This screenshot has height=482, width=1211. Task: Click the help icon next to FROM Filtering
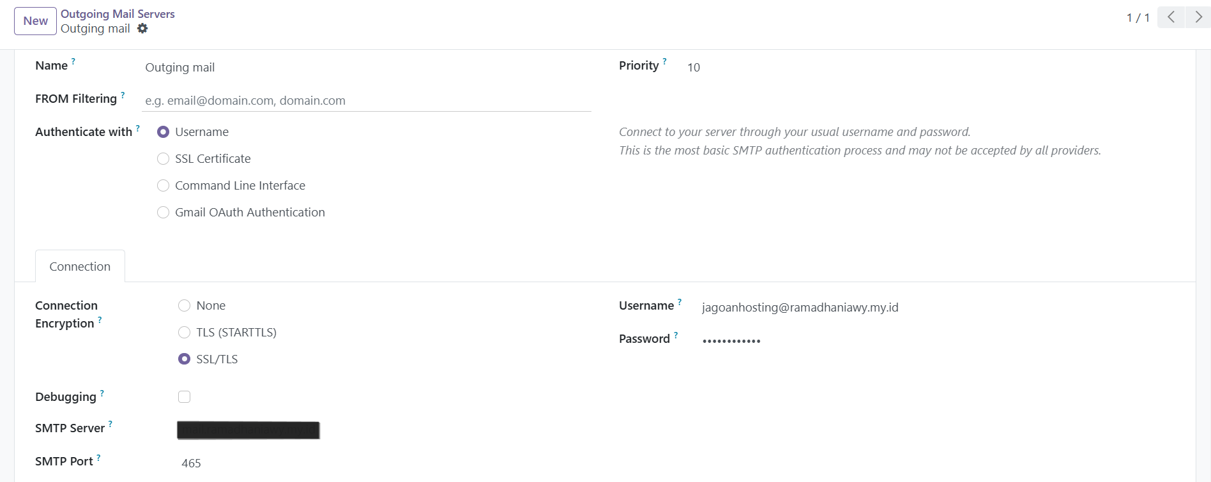tap(121, 94)
